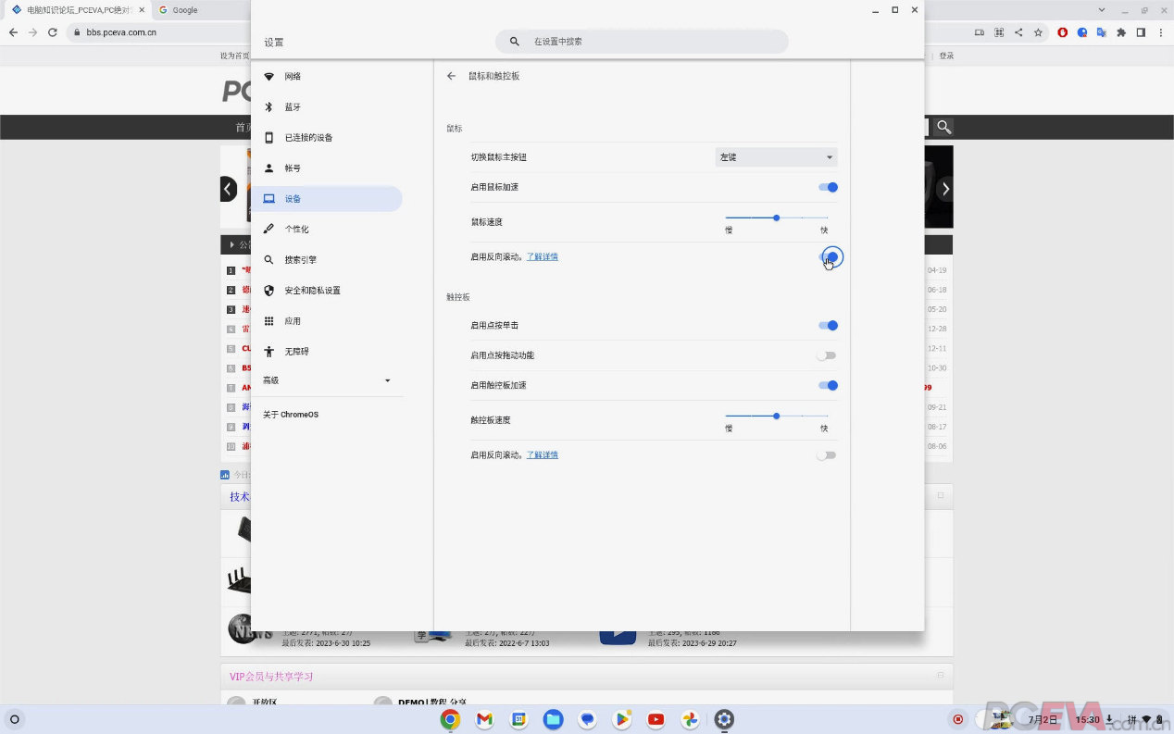Image resolution: width=1174 pixels, height=734 pixels.
Task: Enable 启用点按拖动功能 toggle
Action: pos(827,355)
